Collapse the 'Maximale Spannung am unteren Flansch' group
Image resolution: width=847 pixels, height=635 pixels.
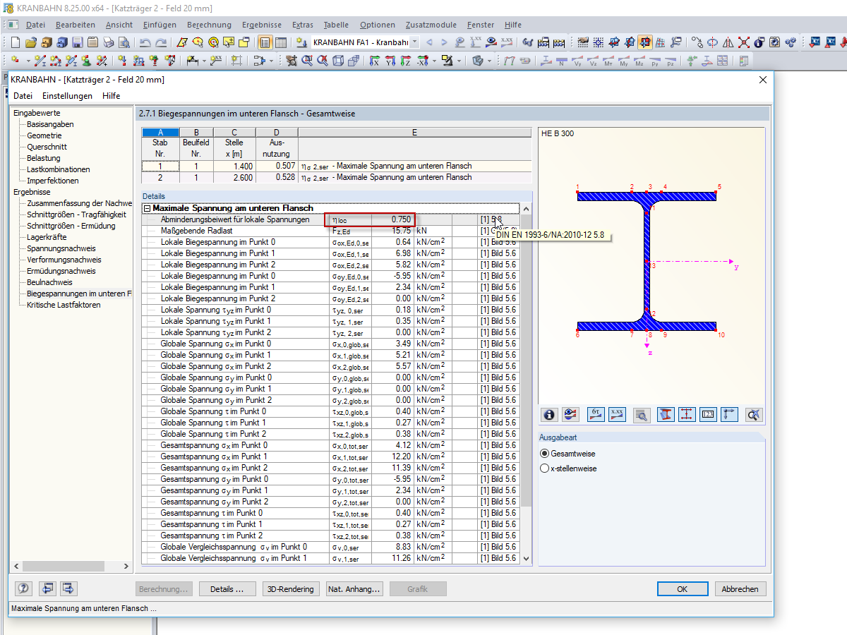(x=148, y=208)
